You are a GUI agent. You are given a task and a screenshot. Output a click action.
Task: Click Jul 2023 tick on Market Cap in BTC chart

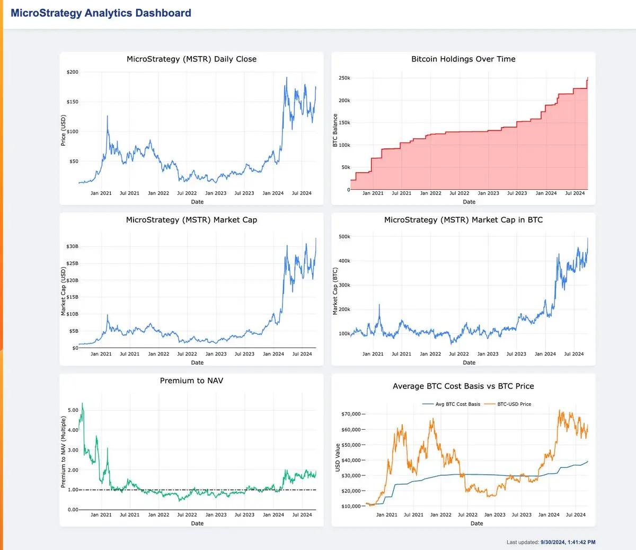pyautogui.click(x=517, y=354)
